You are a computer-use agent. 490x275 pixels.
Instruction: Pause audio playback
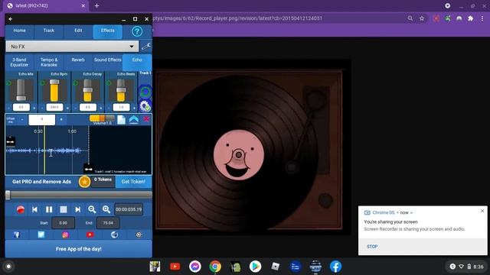pyautogui.click(x=49, y=209)
